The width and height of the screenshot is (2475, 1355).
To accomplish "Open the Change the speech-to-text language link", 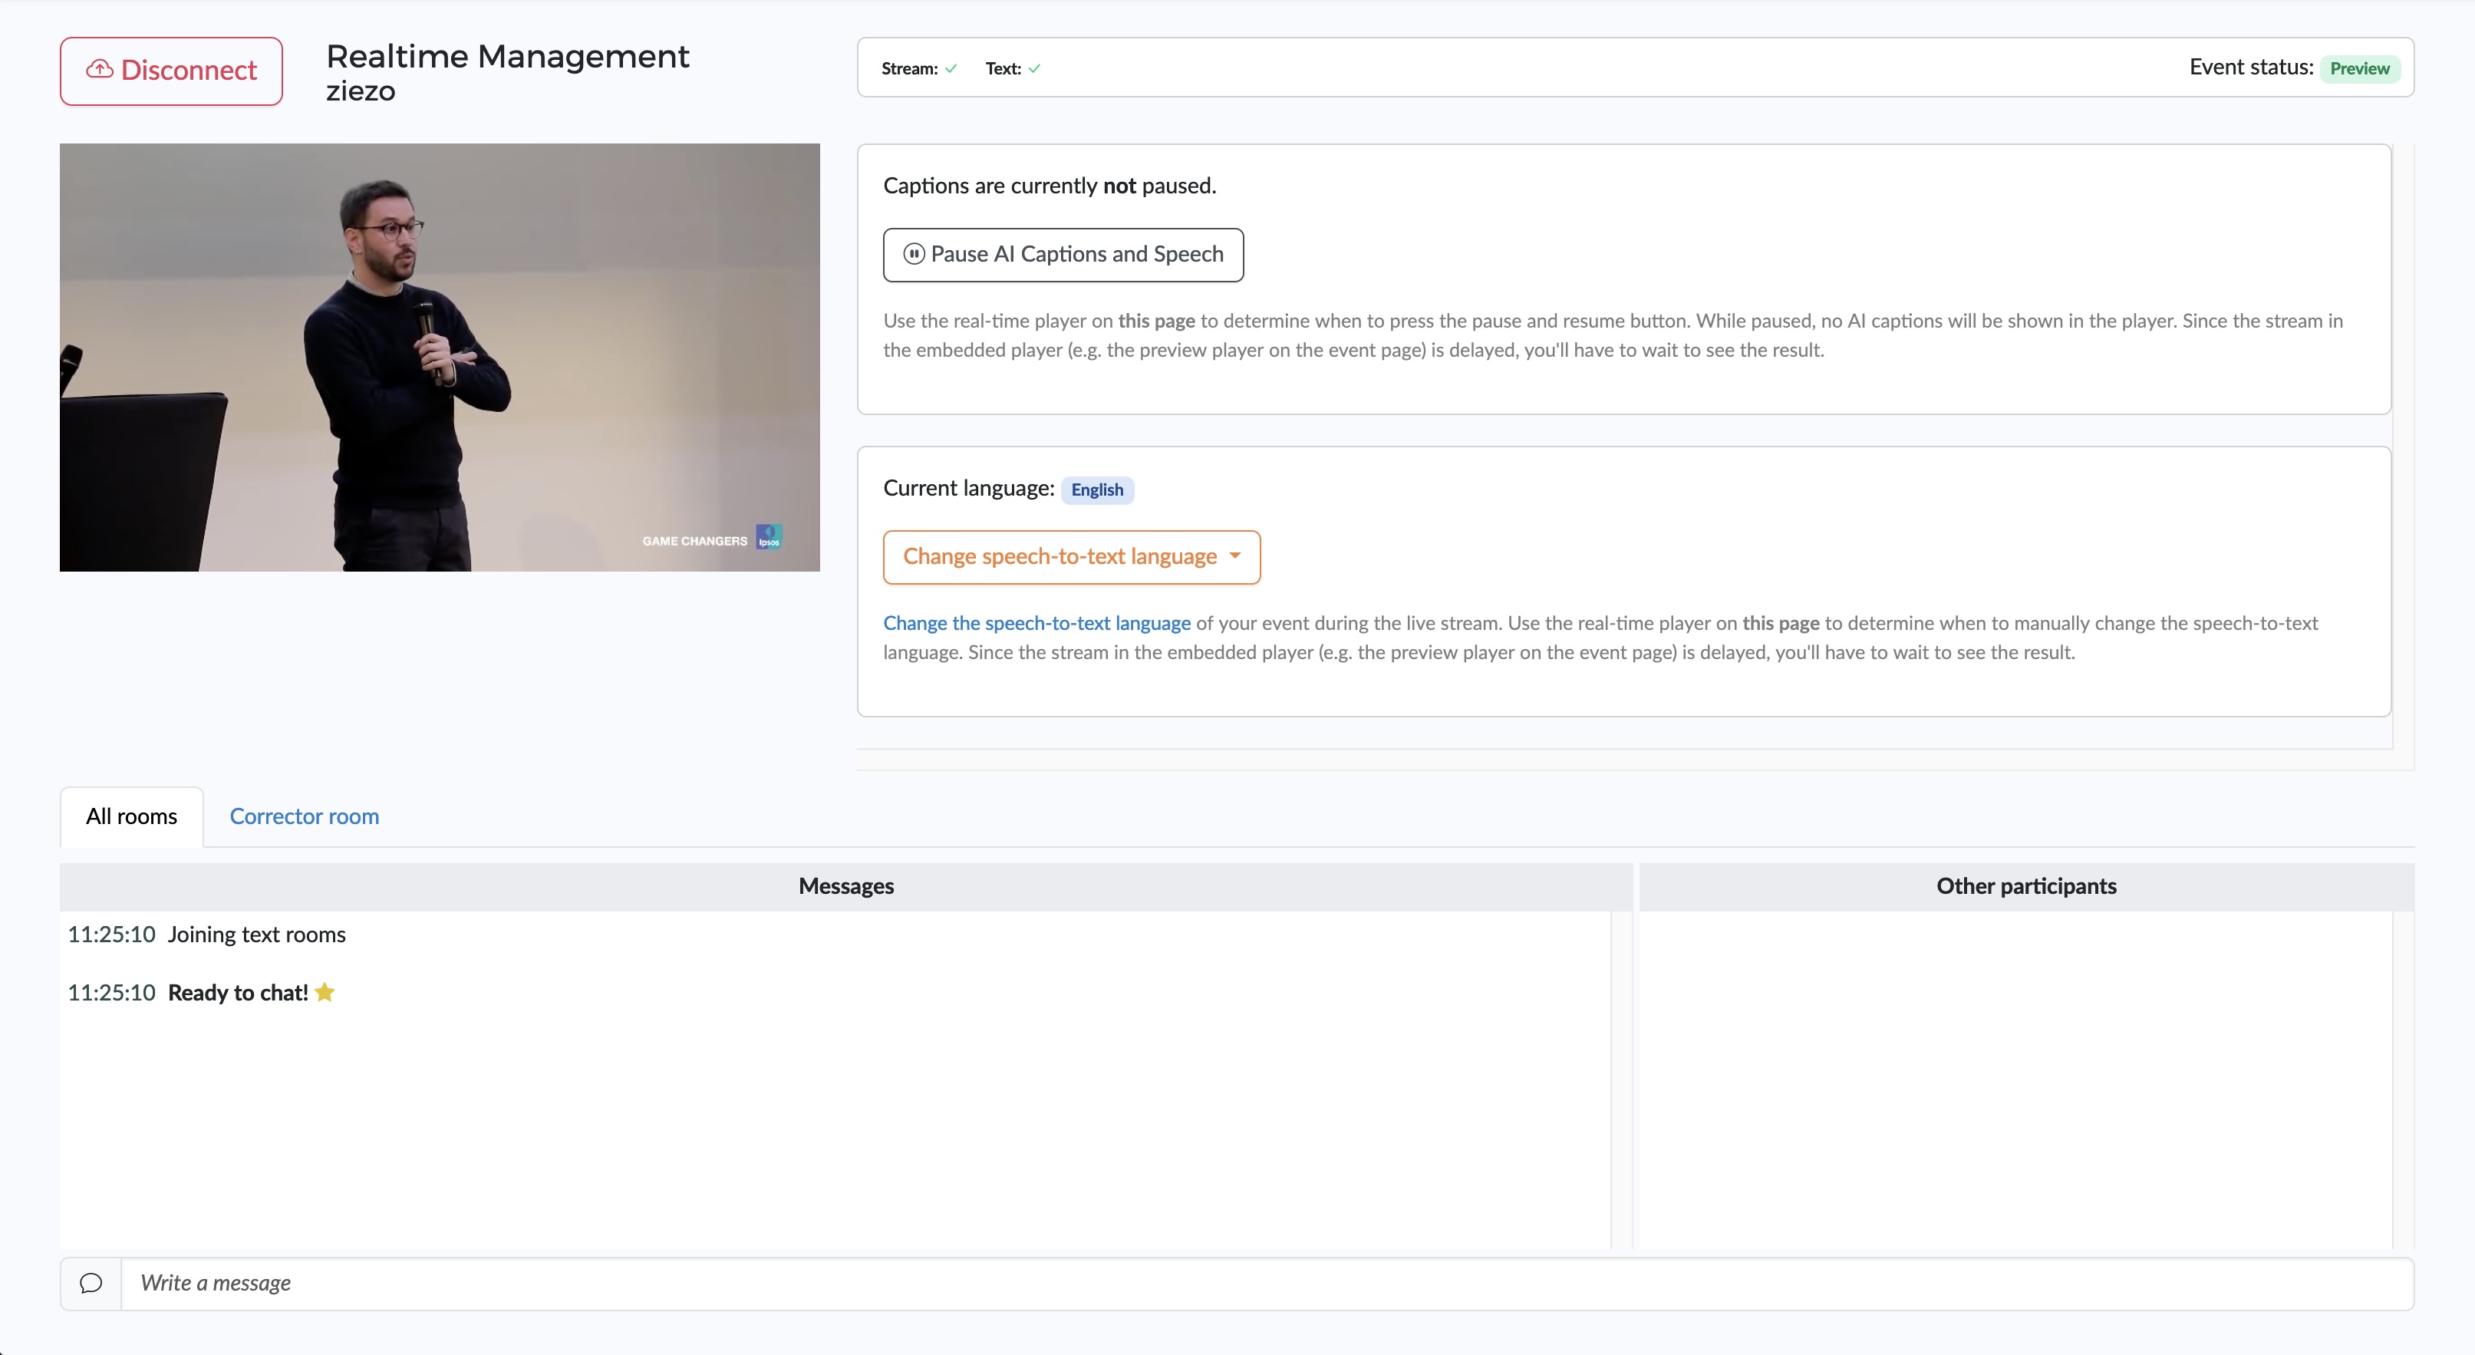I will 1036,624.
